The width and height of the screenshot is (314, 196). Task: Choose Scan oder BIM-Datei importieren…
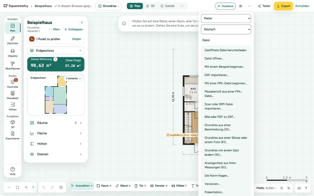pos(226,106)
